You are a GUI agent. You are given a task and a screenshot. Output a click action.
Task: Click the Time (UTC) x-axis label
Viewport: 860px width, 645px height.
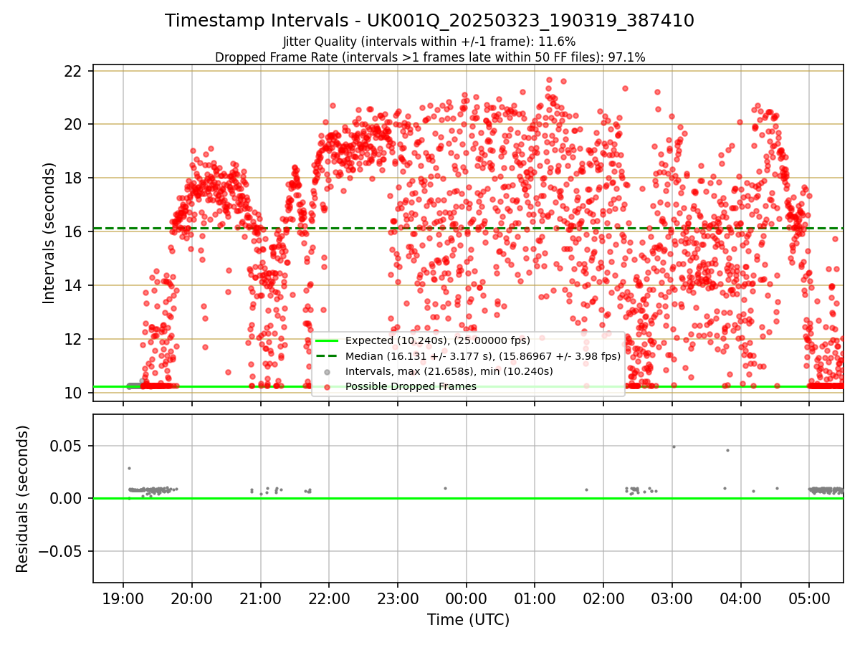tap(468, 620)
